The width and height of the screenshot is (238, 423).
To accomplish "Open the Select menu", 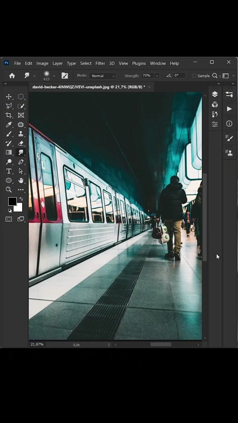I will click(86, 63).
